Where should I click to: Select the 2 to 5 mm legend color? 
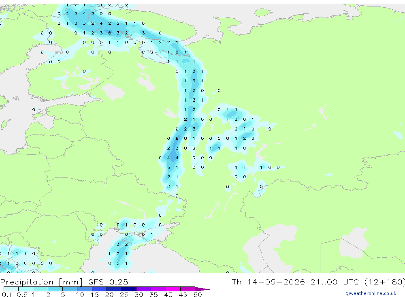click(x=55, y=289)
